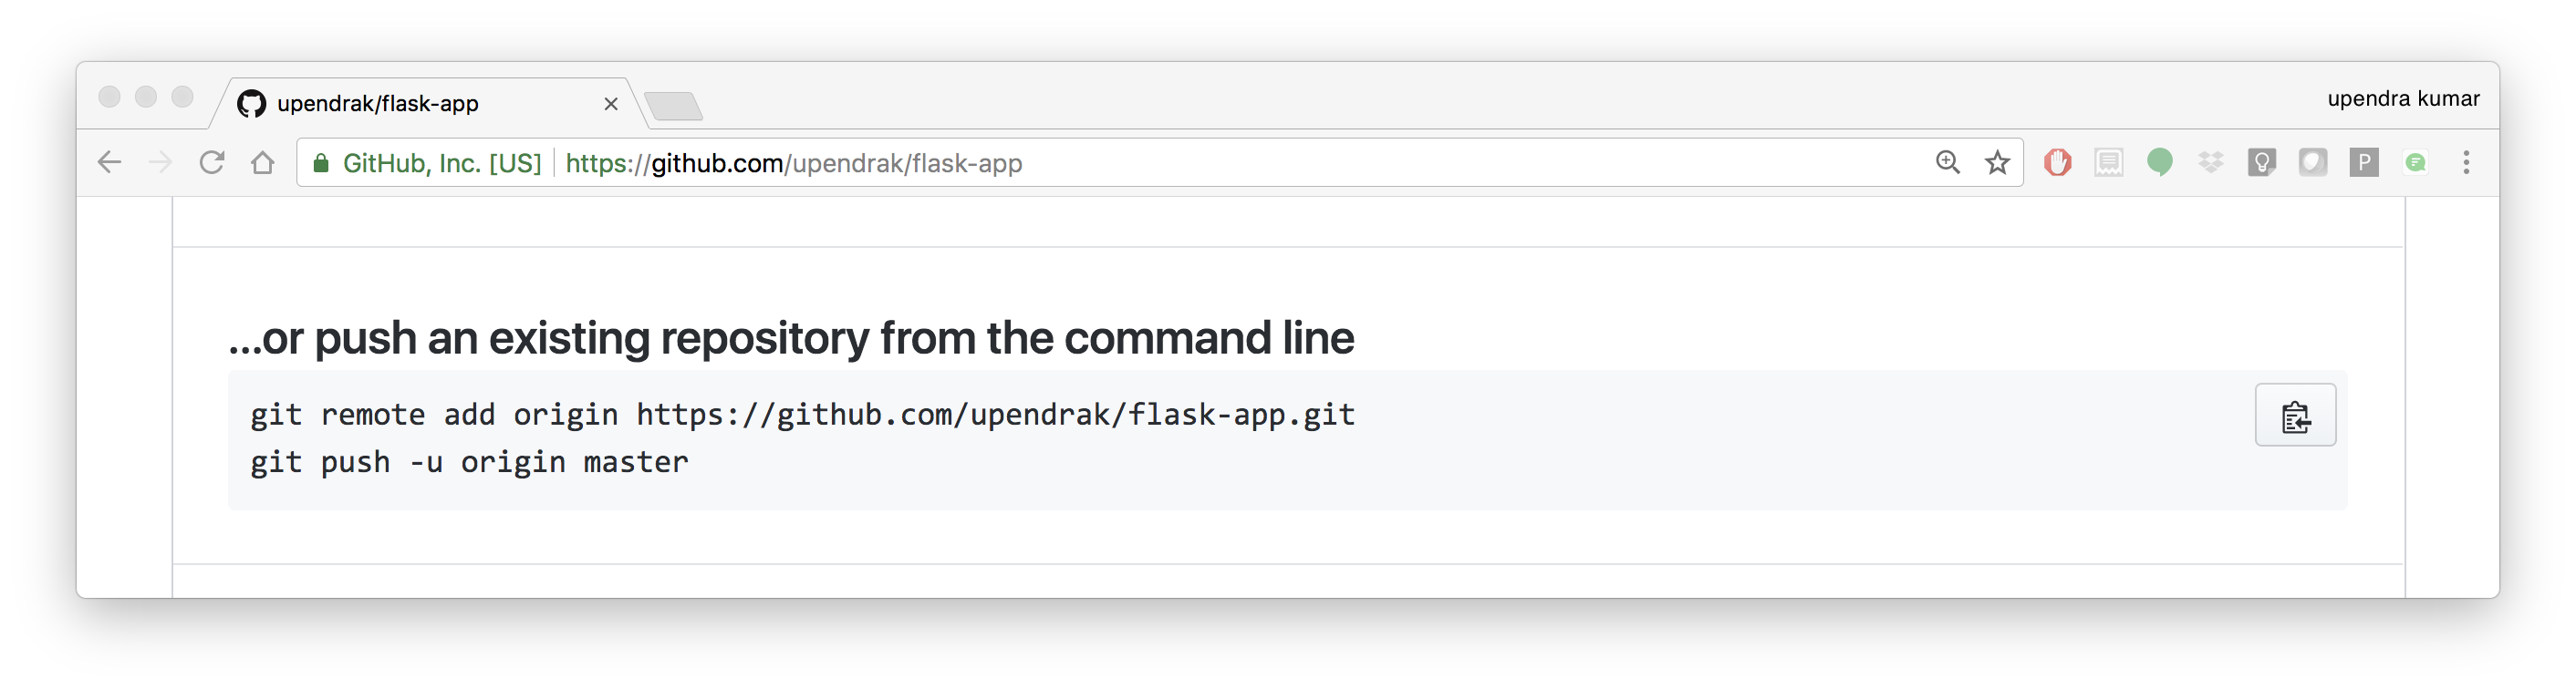Go to the browser home page
2576x689 pixels.
pyautogui.click(x=262, y=161)
